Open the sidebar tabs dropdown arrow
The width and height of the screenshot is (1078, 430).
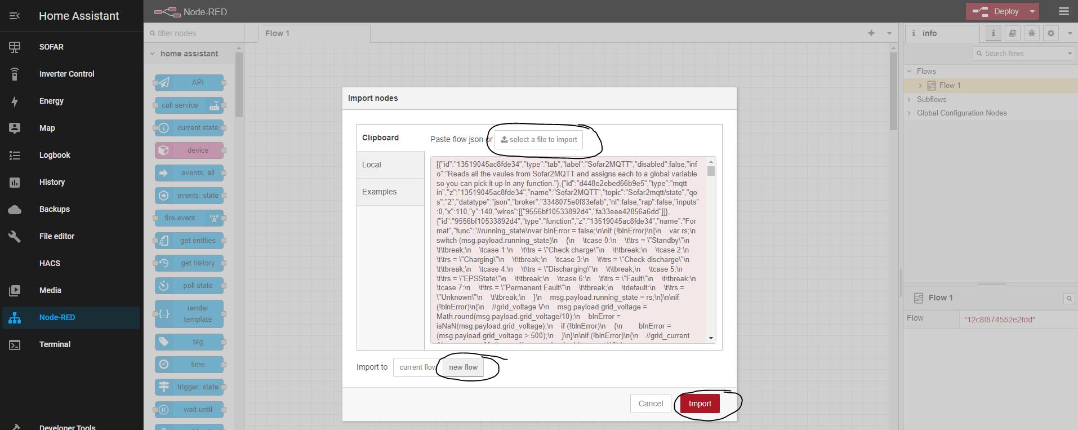point(1070,33)
